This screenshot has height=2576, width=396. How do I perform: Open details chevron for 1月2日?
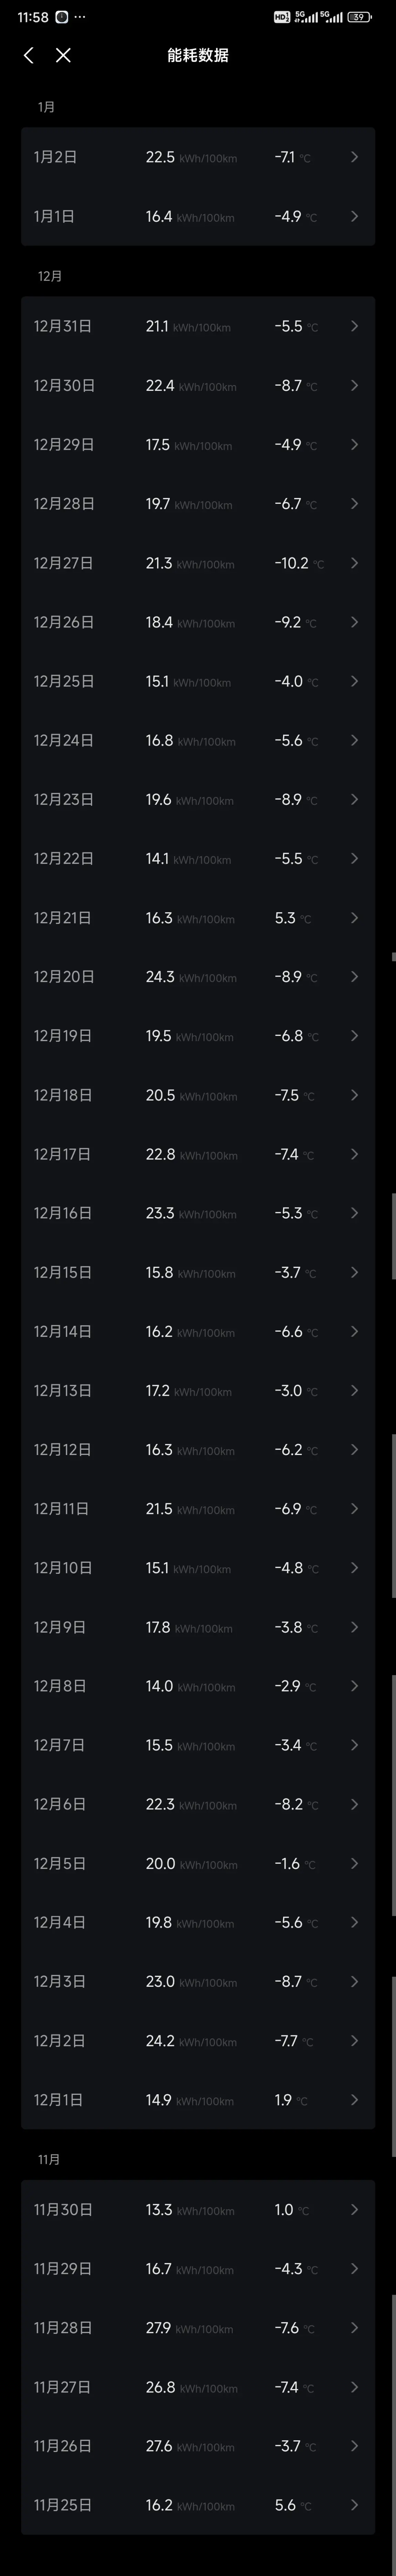coord(354,157)
